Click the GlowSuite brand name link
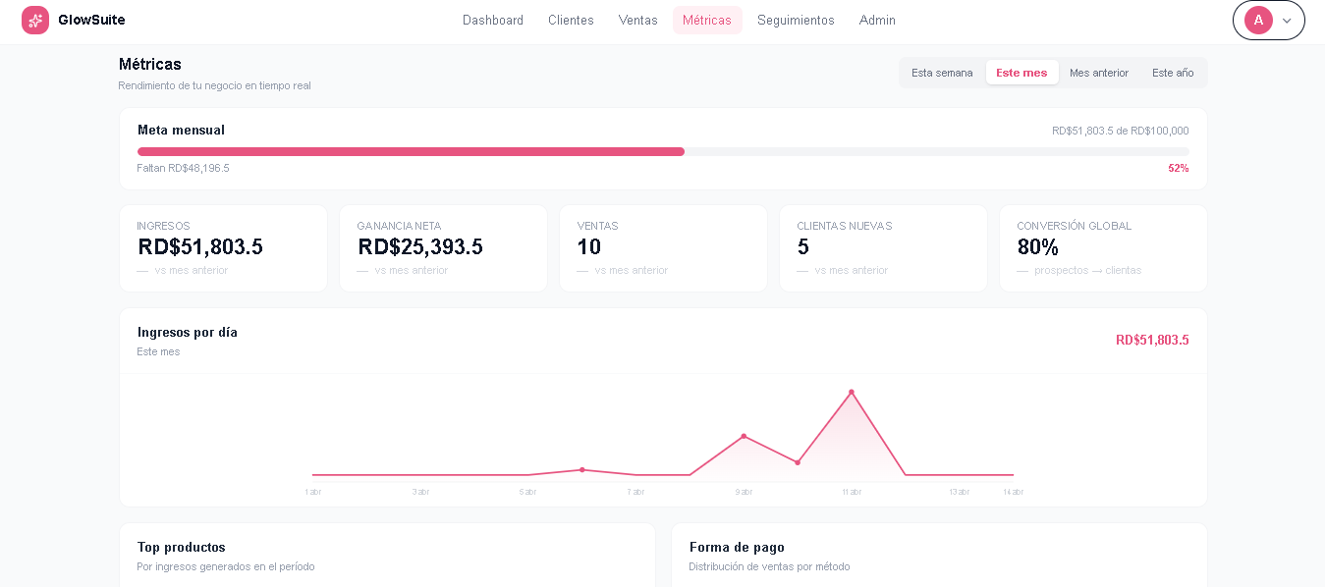1325x587 pixels. [x=91, y=21]
